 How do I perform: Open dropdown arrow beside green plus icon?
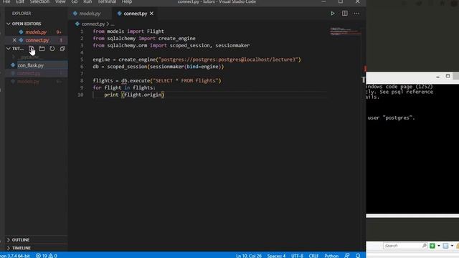(438, 246)
